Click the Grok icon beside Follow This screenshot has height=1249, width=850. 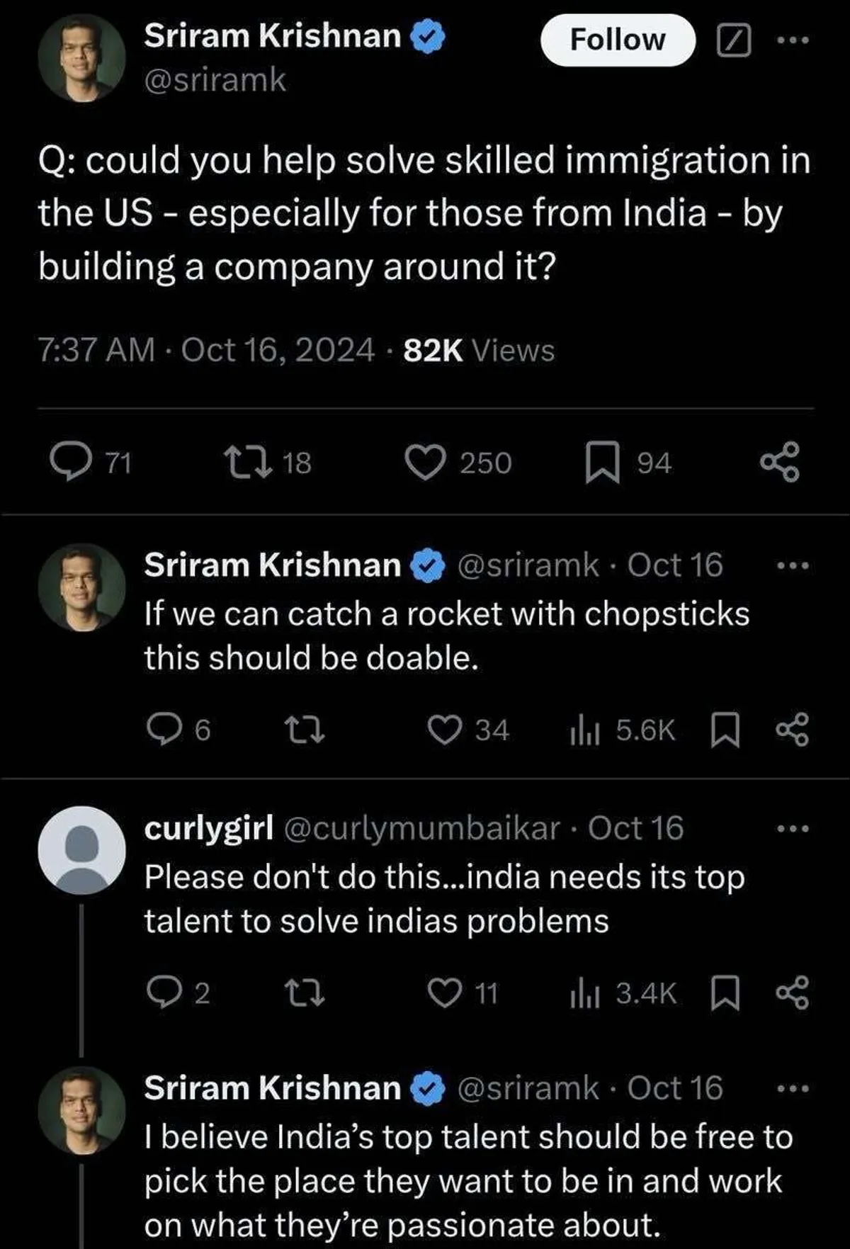733,40
